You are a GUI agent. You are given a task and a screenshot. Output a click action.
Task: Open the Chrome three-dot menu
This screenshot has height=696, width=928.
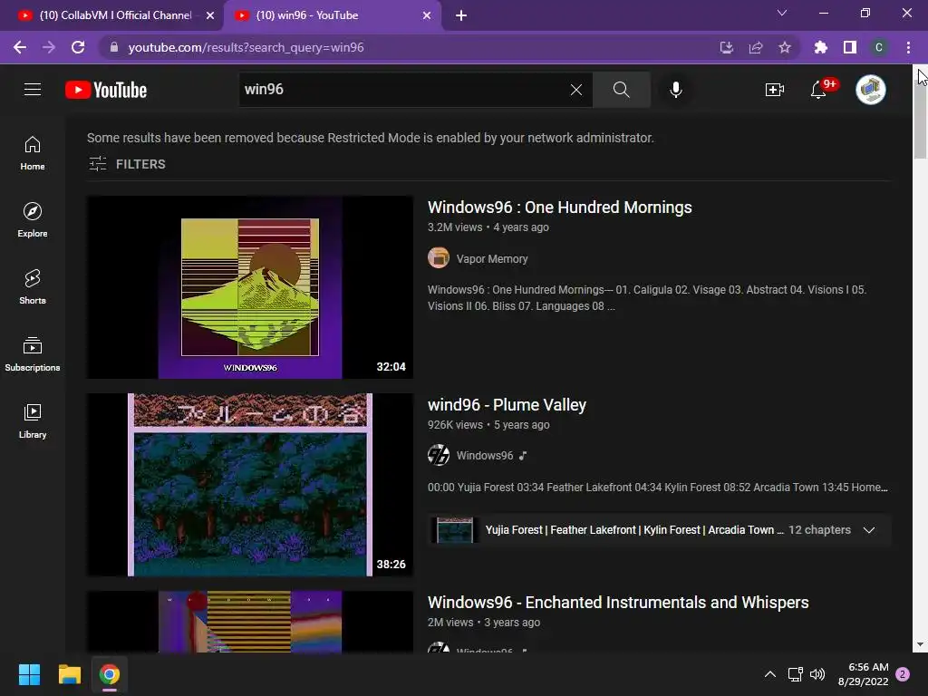pyautogui.click(x=908, y=47)
